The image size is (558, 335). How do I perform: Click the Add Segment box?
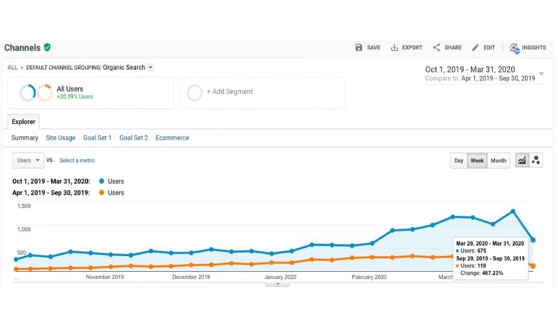[262, 93]
